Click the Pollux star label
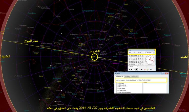The width and height of the screenshot is (189, 112). (58, 43)
